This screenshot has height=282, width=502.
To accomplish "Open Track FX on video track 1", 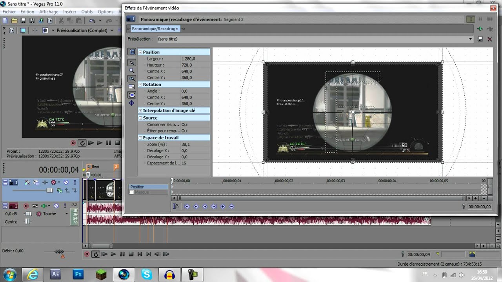I will (x=45, y=183).
